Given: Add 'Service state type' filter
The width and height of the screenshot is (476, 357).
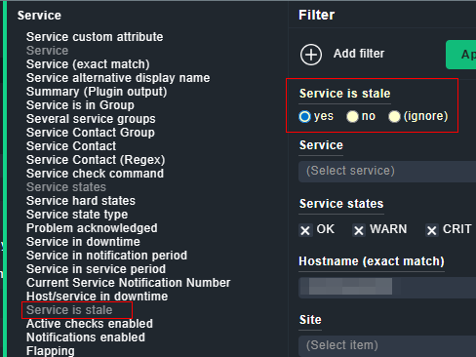Looking at the screenshot, I should click(x=77, y=215).
